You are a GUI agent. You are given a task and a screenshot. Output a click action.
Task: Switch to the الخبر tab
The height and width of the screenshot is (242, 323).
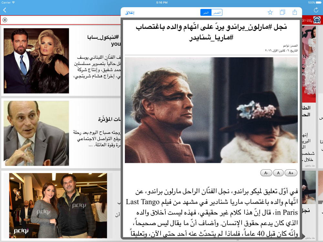206,13
